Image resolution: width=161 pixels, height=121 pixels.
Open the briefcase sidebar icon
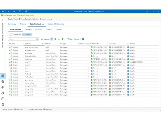tap(3, 99)
